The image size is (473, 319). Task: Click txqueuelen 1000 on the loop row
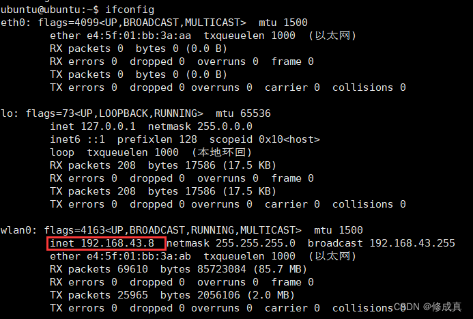[x=132, y=152]
